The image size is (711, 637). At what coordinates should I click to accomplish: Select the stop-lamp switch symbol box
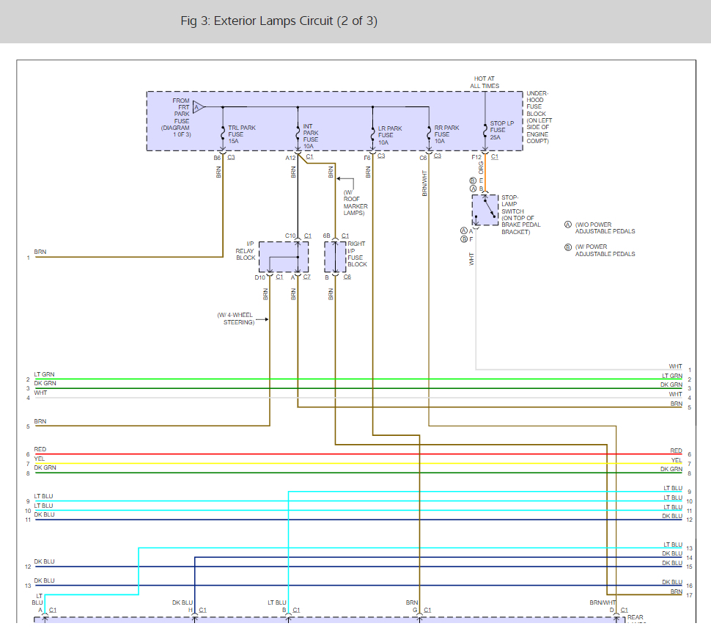coord(485,210)
